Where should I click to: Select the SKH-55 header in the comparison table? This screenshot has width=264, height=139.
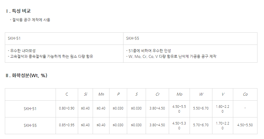[x=132, y=39]
